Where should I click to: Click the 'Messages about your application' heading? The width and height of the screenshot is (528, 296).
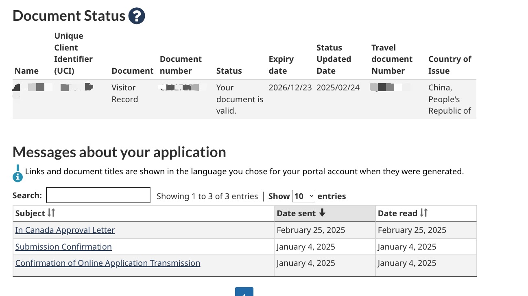[x=119, y=152]
